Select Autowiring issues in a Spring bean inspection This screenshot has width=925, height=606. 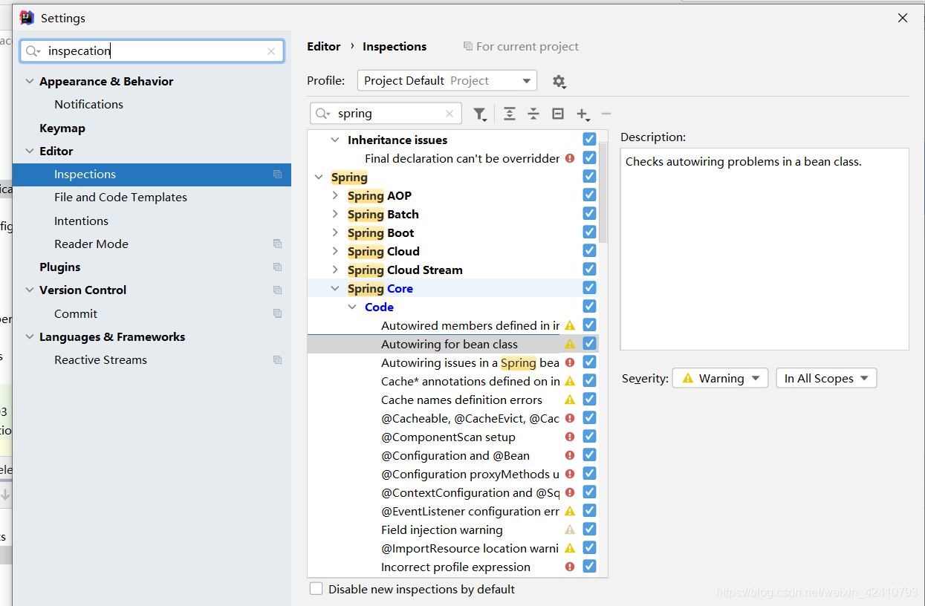tap(470, 362)
